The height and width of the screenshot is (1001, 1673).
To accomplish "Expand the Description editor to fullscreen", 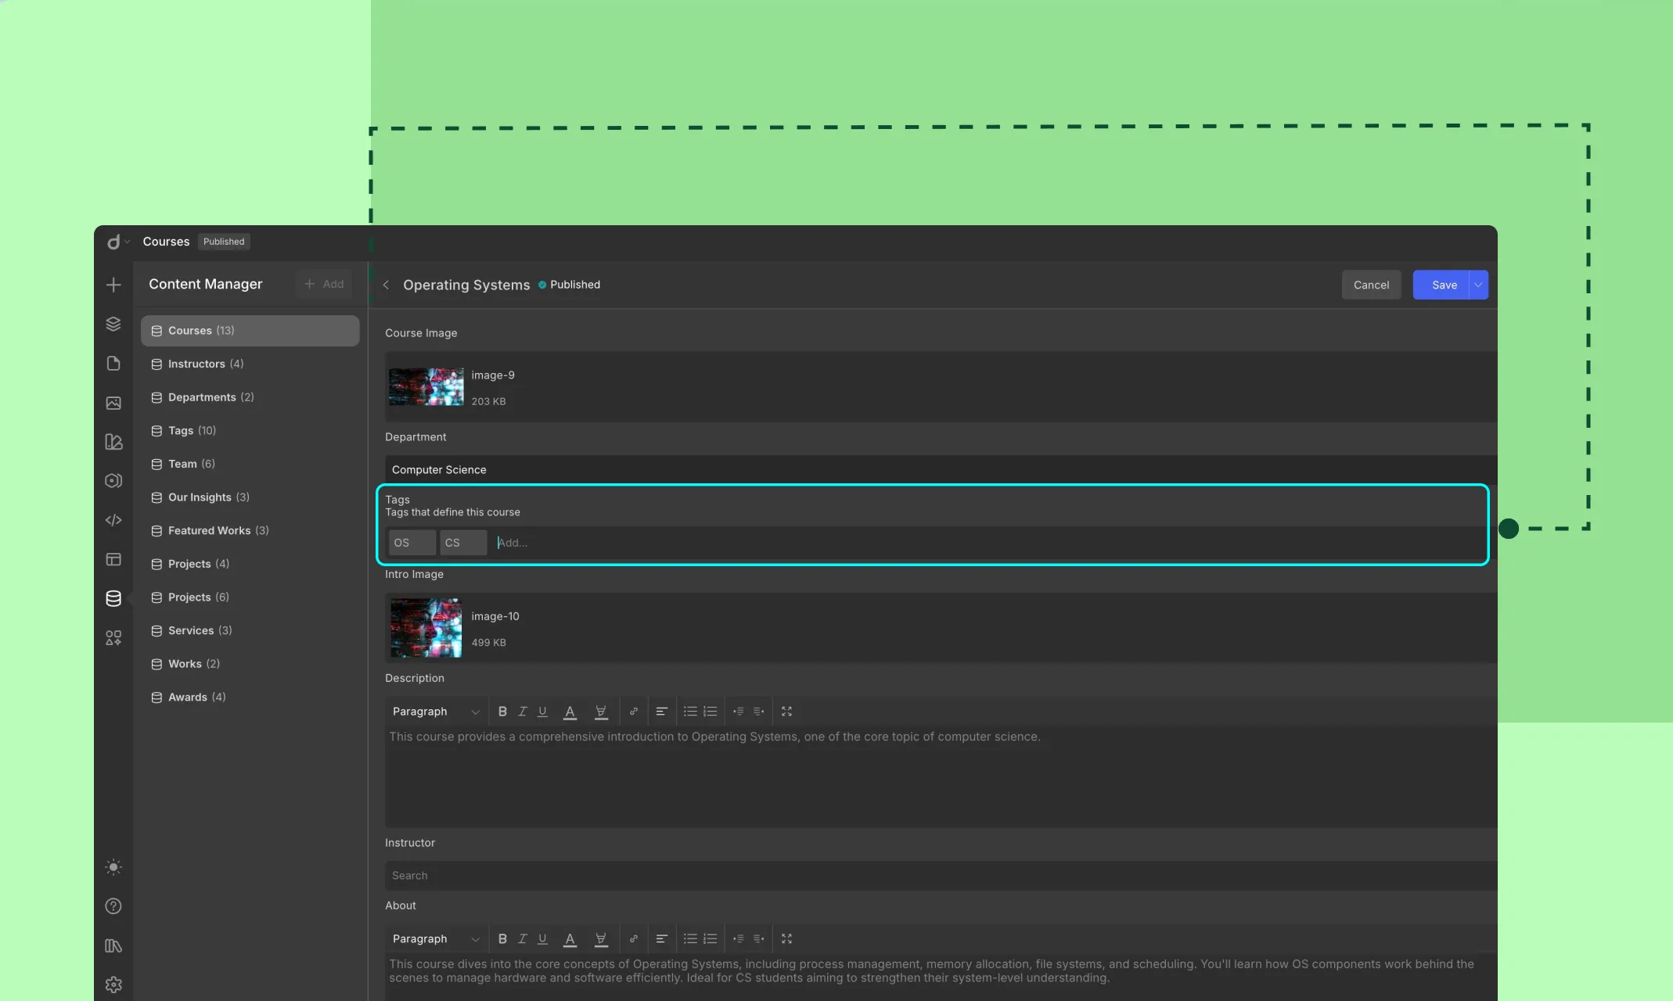I will [x=786, y=712].
